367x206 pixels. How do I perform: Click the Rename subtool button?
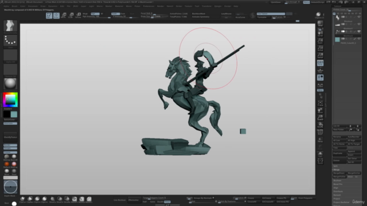(339, 137)
